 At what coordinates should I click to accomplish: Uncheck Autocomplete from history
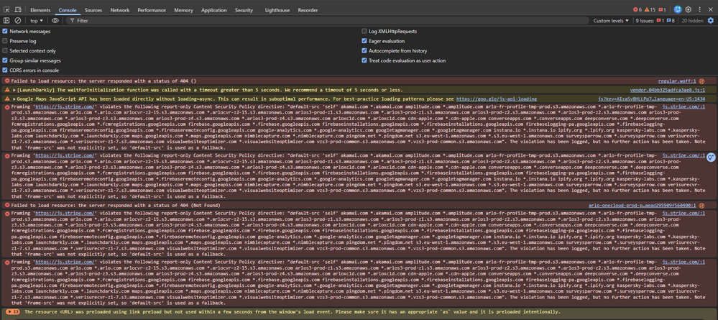[x=364, y=51]
